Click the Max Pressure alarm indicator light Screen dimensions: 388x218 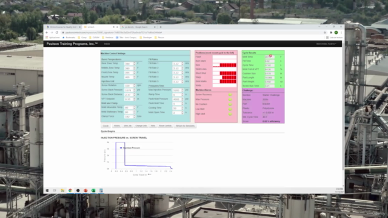pos(230,99)
